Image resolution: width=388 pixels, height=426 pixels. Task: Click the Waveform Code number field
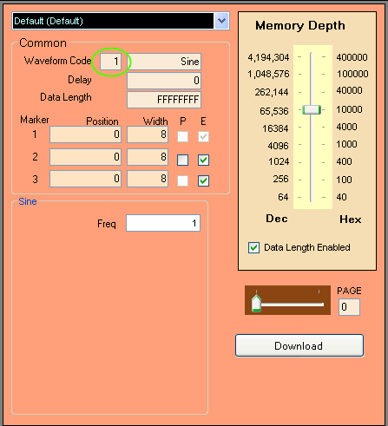click(110, 62)
